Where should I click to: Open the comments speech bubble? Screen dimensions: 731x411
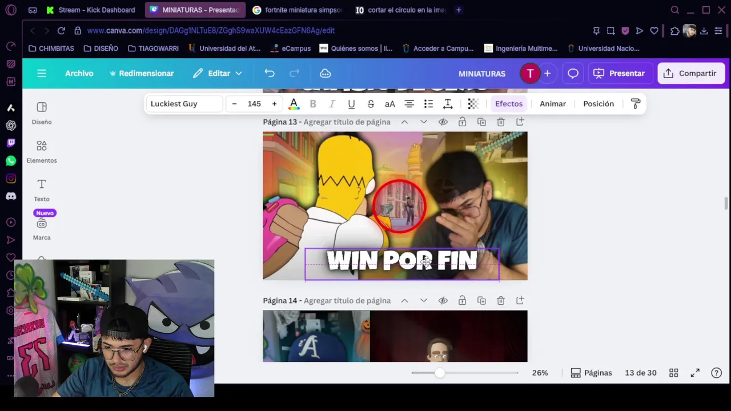coord(573,73)
